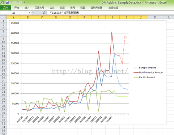Open the Name Box dropdown arrow
Viewport: 174px width, 135px height.
(x=30, y=13)
